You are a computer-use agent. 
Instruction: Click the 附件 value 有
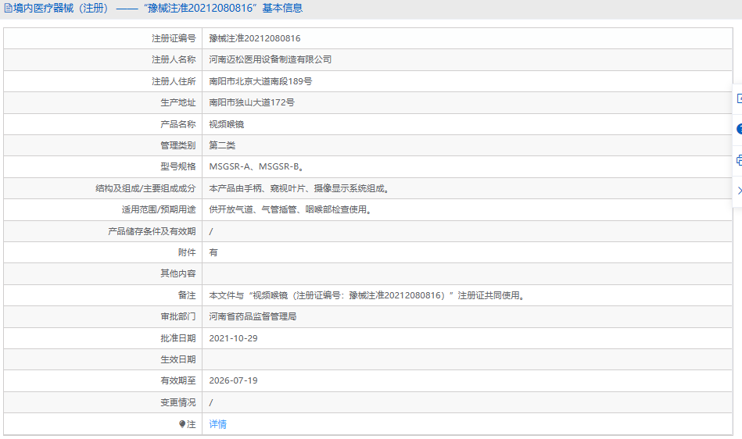pyautogui.click(x=213, y=253)
